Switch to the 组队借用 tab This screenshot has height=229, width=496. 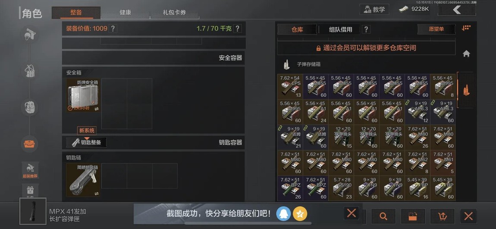pos(340,29)
